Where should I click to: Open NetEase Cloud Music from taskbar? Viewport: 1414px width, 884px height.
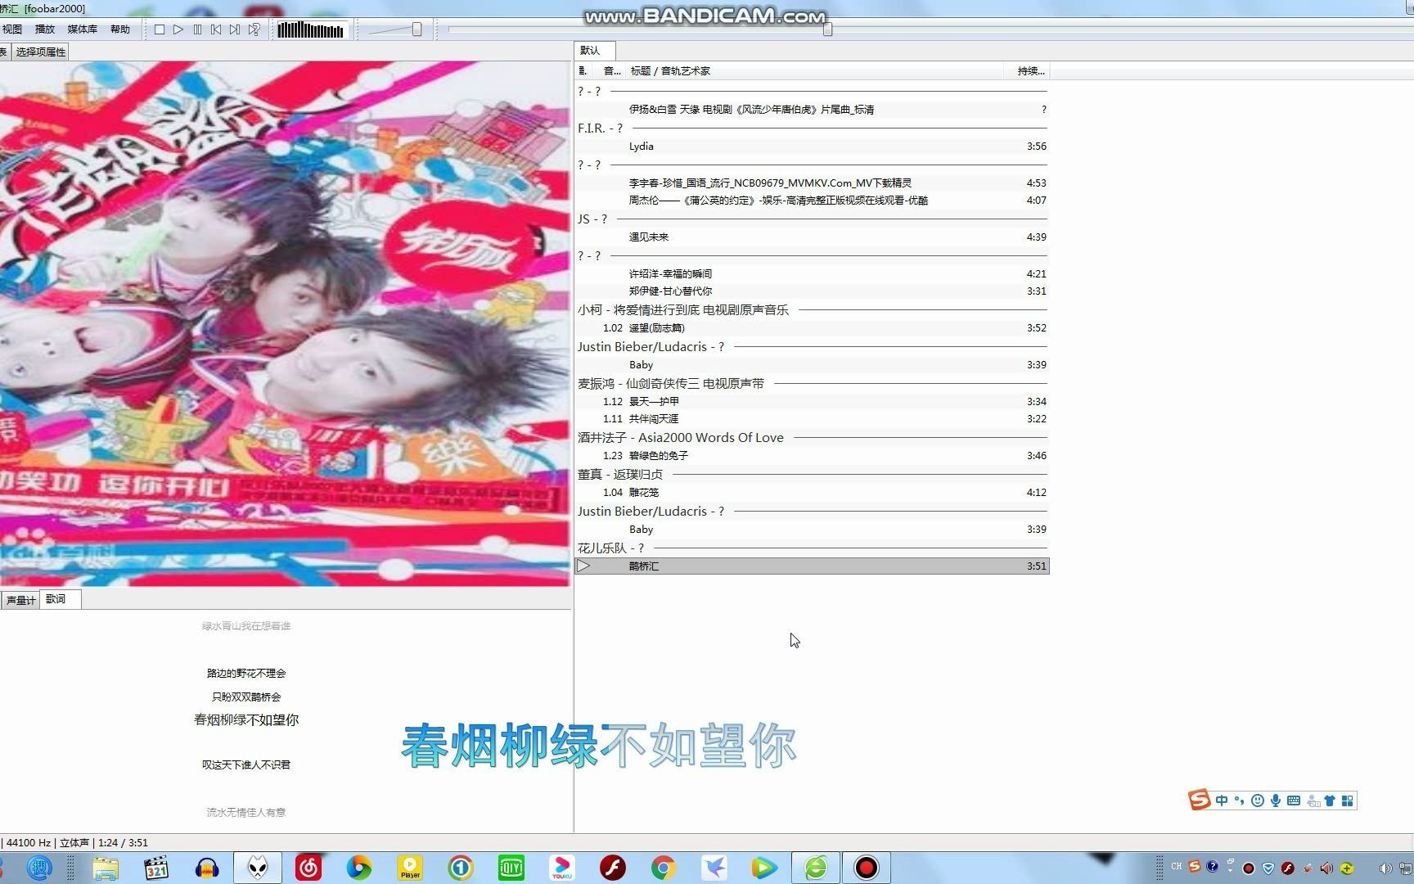[308, 868]
